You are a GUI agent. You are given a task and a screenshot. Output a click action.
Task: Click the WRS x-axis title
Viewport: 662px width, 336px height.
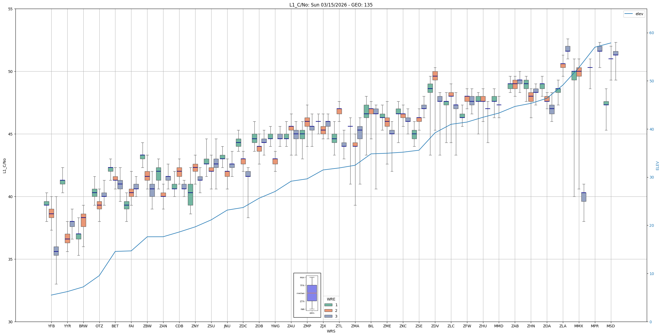[x=331, y=331]
